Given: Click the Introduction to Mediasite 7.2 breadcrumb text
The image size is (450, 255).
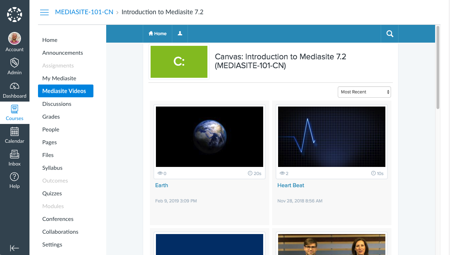Looking at the screenshot, I should tap(162, 12).
